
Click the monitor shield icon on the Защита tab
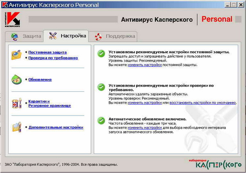coord(15,36)
